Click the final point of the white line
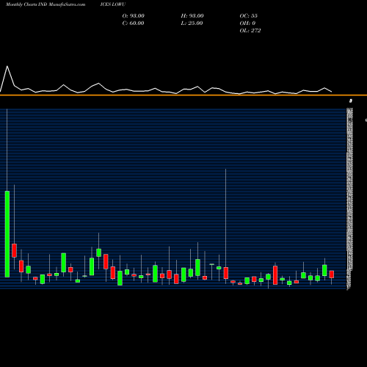367x367 pixels. [332, 92]
